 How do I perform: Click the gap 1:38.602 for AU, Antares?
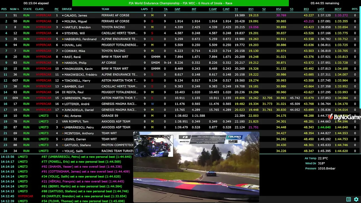[181, 116]
